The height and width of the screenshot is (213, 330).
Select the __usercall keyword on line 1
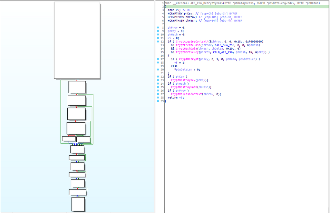point(181,3)
